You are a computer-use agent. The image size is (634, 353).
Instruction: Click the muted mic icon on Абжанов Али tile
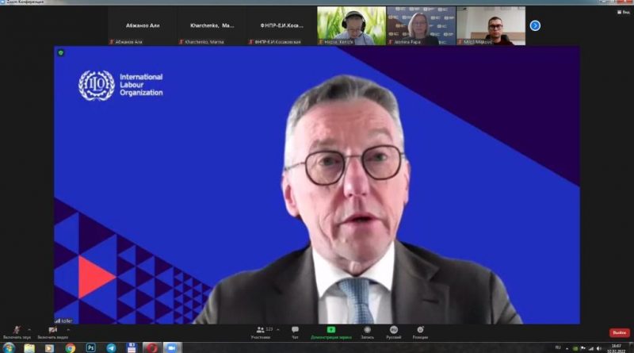coord(112,42)
